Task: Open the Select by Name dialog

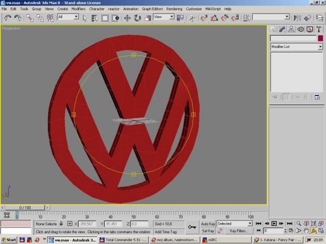Action: [95, 18]
